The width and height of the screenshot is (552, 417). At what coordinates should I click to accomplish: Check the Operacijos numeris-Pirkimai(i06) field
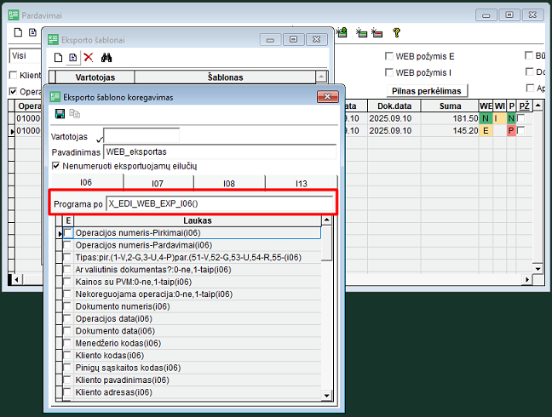tap(67, 233)
